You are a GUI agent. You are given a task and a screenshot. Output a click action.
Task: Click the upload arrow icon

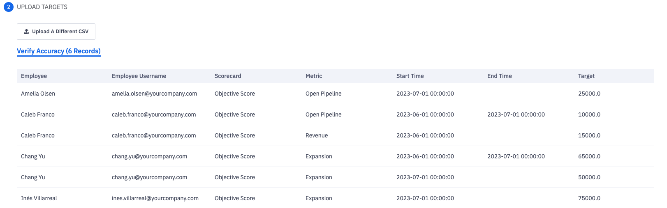27,32
